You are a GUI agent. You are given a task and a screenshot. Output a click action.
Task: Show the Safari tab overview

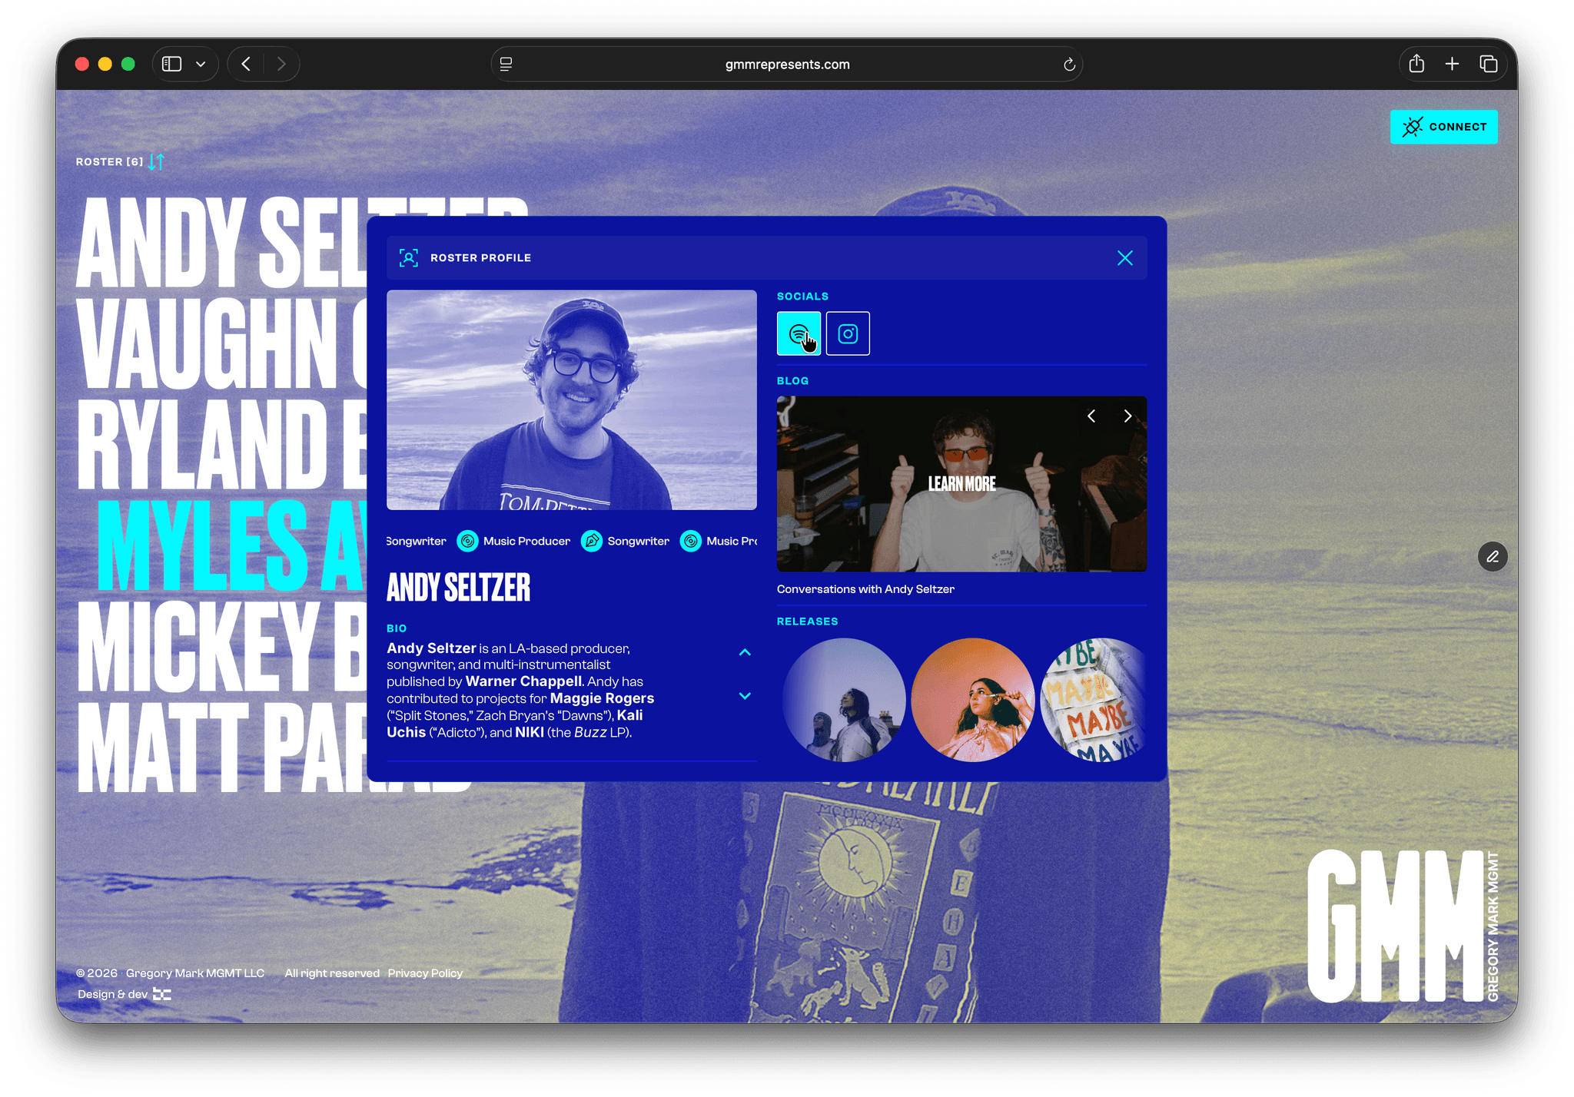tap(1489, 64)
